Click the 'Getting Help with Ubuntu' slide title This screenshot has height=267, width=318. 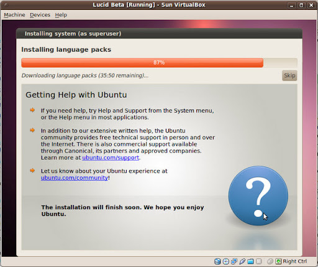76,95
